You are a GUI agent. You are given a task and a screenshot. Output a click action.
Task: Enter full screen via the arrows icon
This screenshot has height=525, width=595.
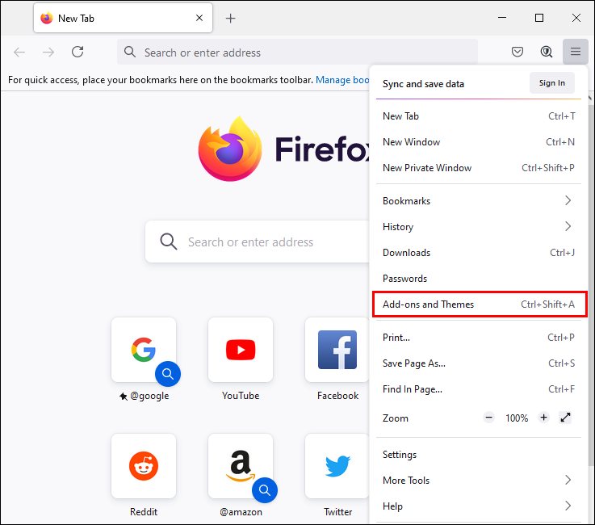(x=565, y=418)
